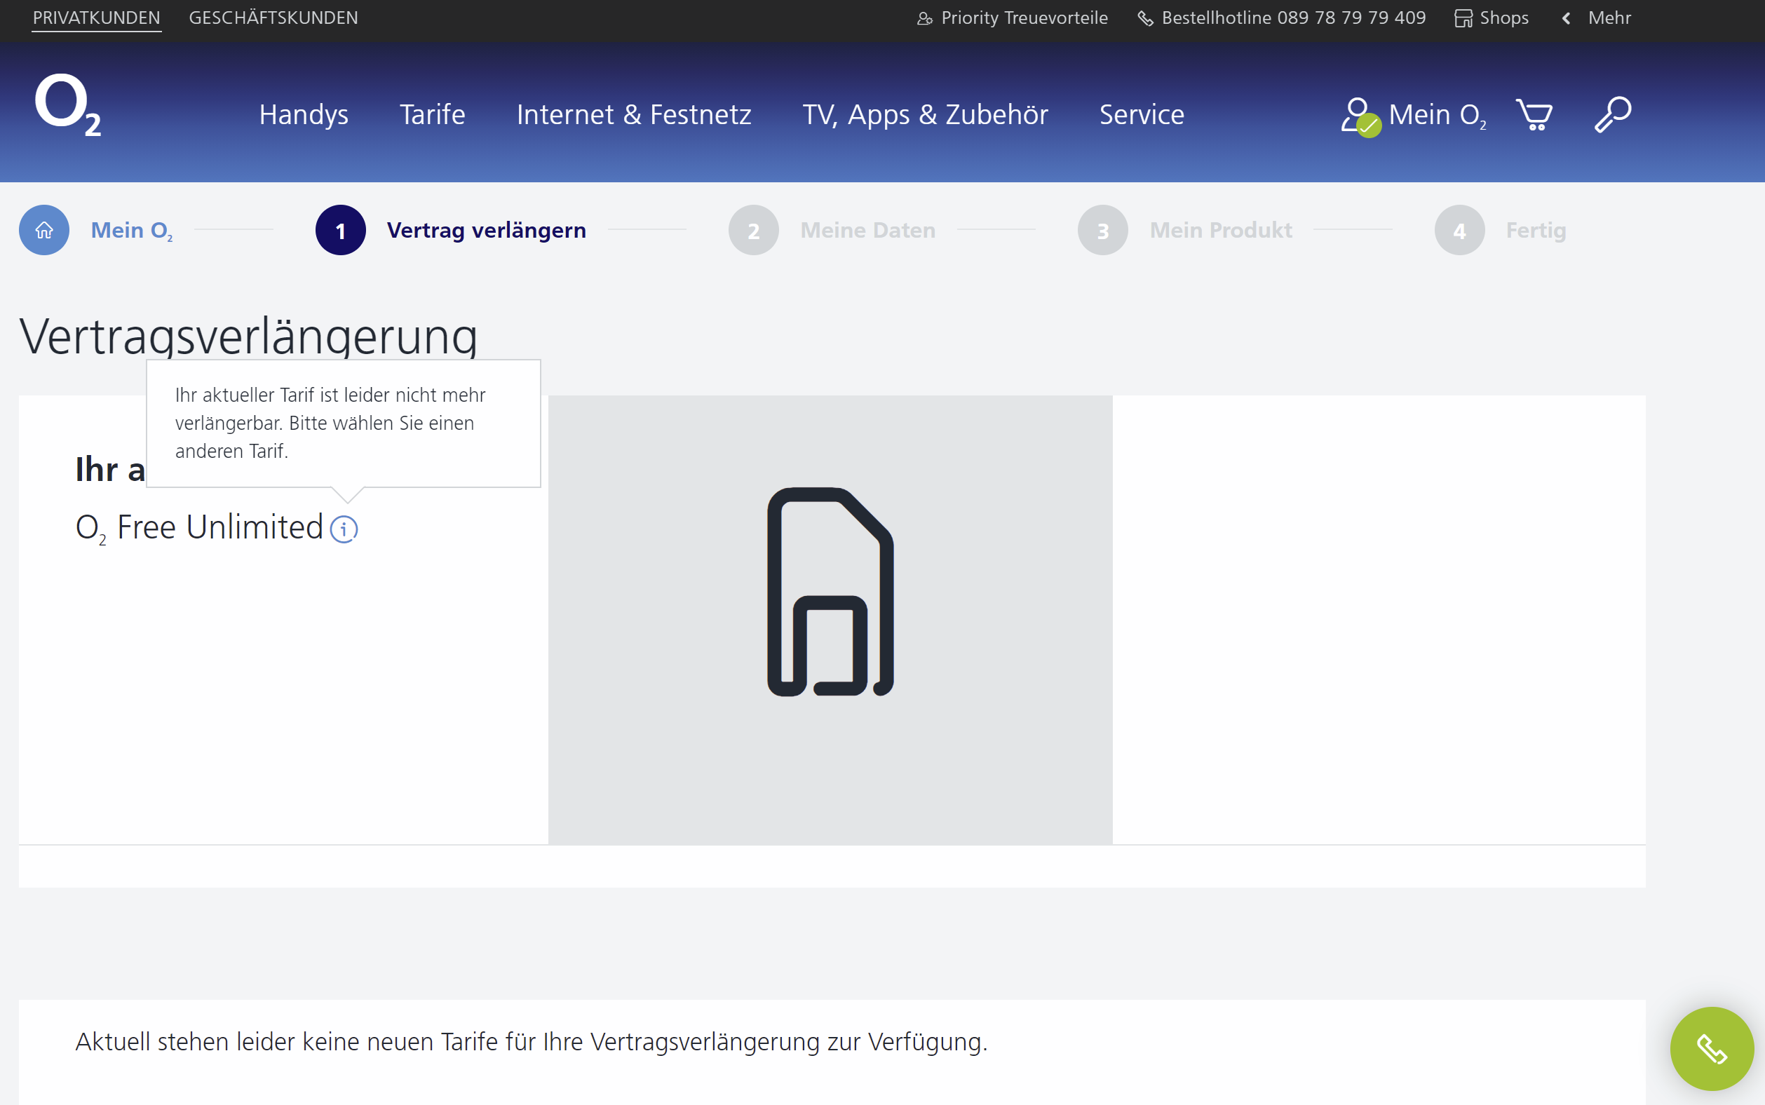This screenshot has width=1765, height=1105.
Task: Open the Tarife menu
Action: tap(432, 115)
